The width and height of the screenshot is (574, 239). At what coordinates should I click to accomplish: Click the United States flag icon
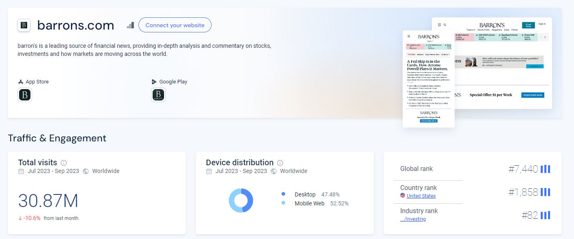coord(403,196)
